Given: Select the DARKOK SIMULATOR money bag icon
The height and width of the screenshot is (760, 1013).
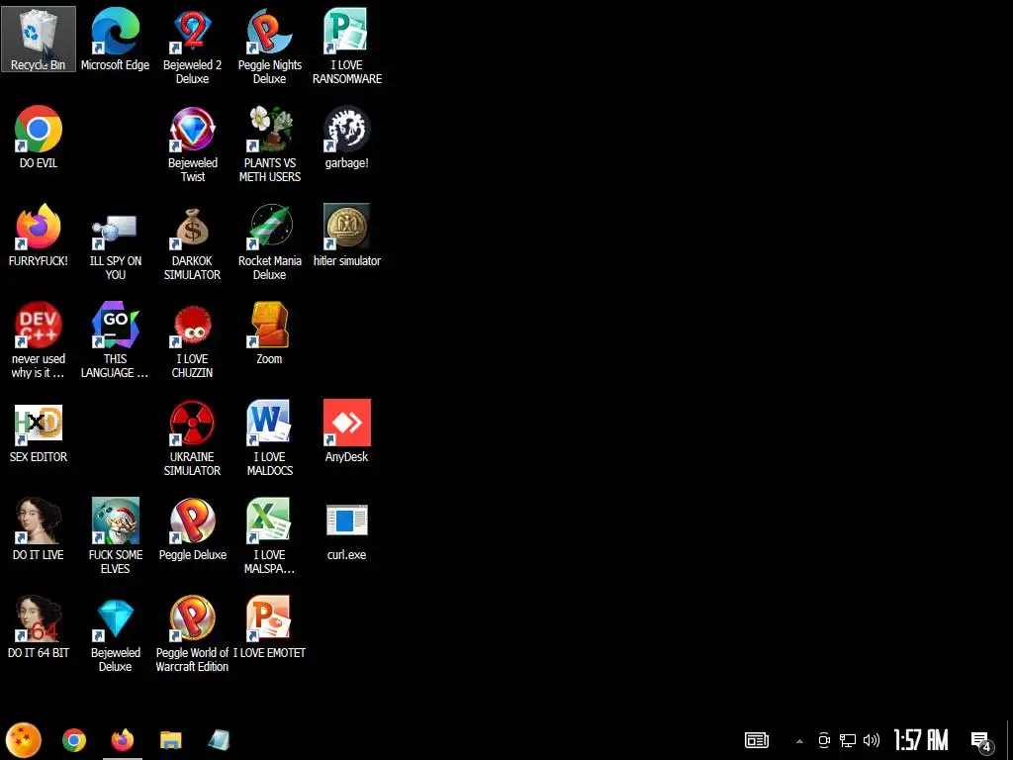Looking at the screenshot, I should (x=193, y=242).
